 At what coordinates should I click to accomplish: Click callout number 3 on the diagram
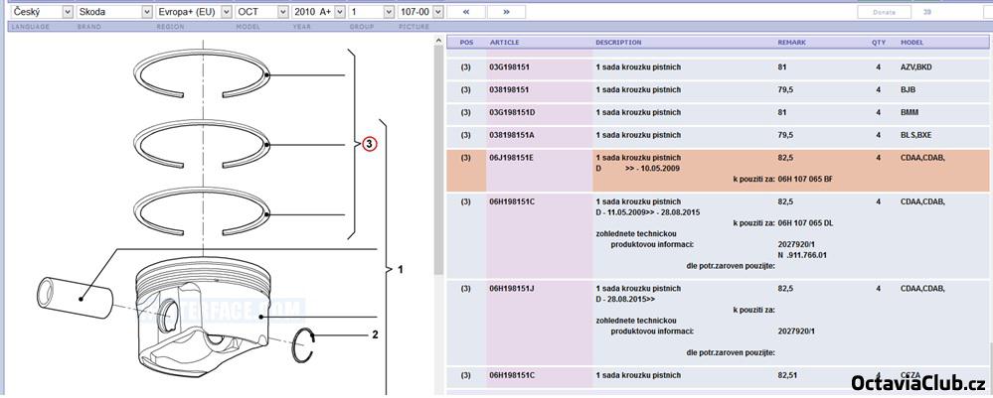(x=369, y=144)
